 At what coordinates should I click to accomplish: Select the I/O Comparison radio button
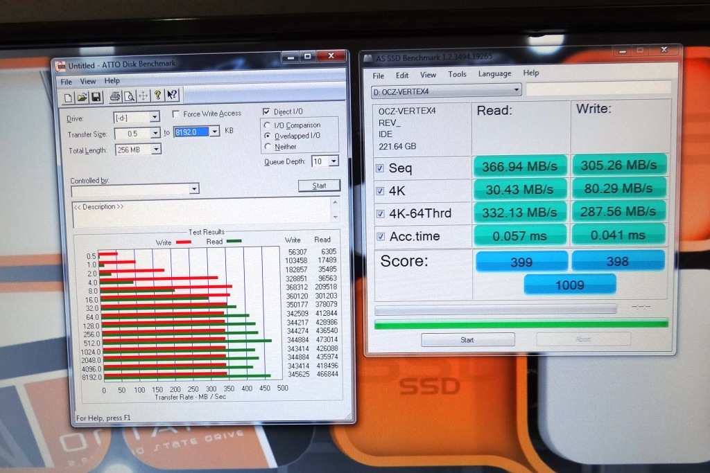[x=267, y=125]
